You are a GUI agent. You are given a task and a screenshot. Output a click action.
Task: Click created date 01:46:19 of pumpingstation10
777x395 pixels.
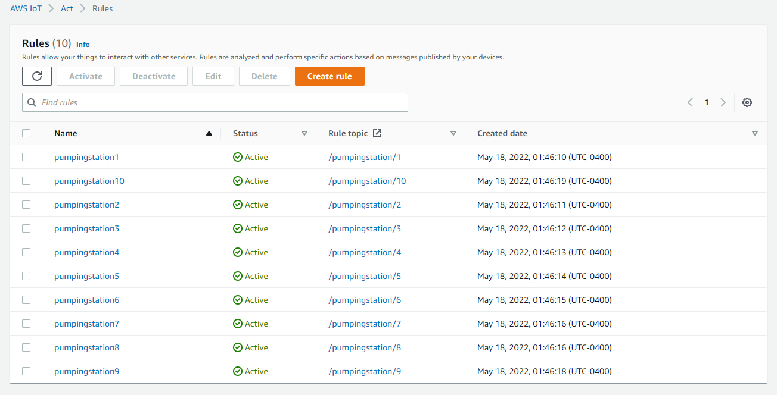coord(545,181)
